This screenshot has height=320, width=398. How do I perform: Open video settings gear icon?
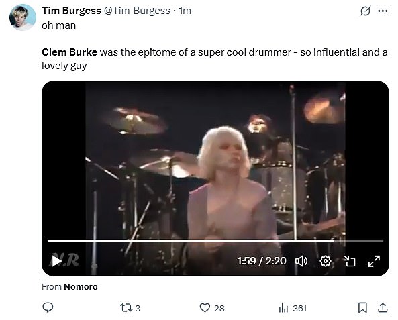(x=326, y=261)
